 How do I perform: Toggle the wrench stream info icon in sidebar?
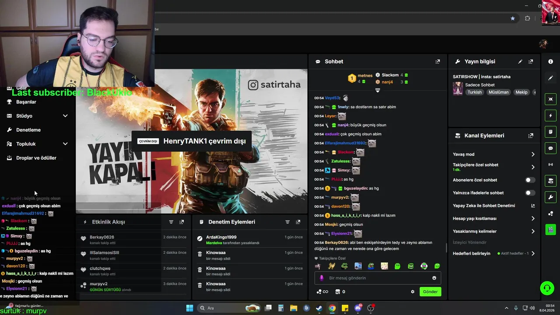click(550, 197)
